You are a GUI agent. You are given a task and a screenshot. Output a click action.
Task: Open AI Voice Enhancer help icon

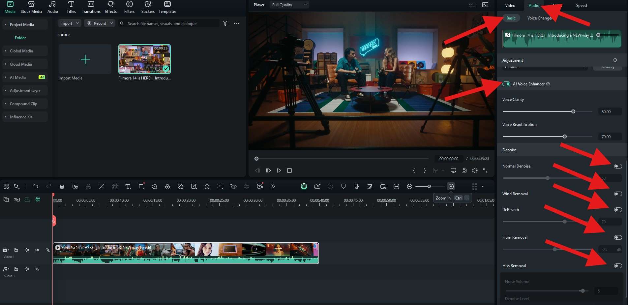(x=548, y=84)
